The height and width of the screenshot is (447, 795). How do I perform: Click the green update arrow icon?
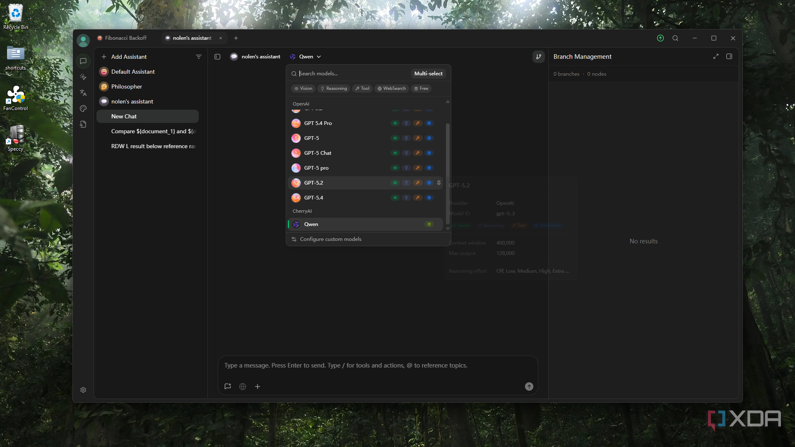(660, 38)
